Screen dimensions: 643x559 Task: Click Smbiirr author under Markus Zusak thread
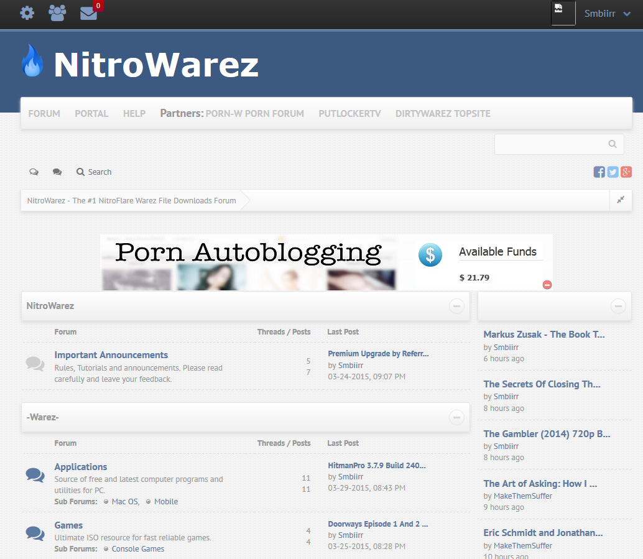click(x=506, y=348)
